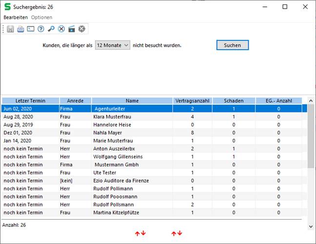Click the Schaden column header
Viewport: 316px width, 244px height.
pos(234,101)
